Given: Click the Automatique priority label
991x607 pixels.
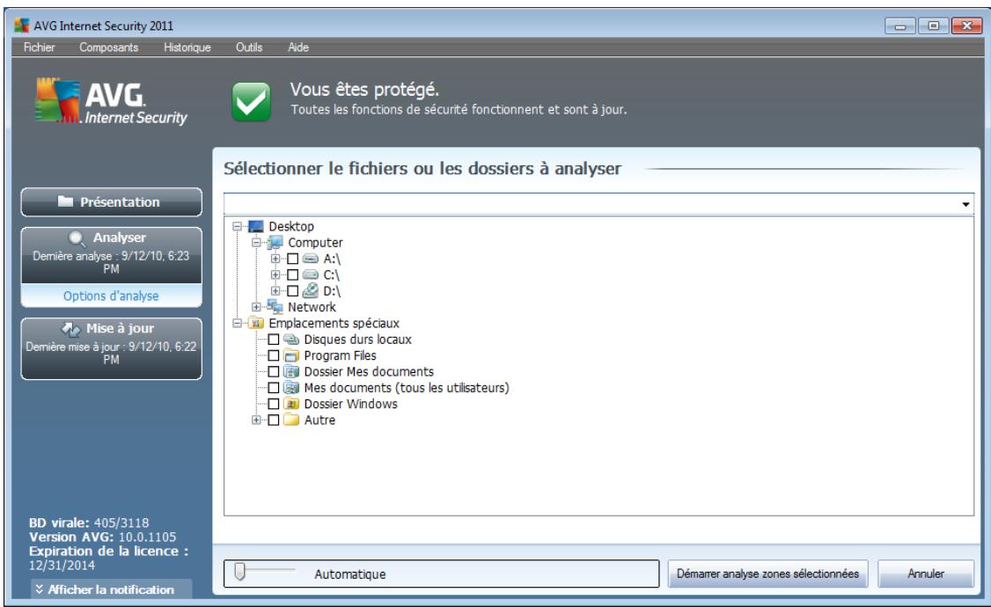Looking at the screenshot, I should click(x=350, y=574).
